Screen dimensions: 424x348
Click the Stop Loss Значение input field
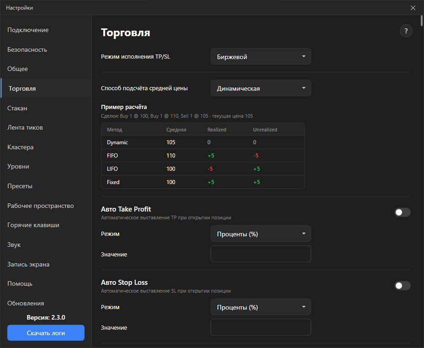pos(261,327)
